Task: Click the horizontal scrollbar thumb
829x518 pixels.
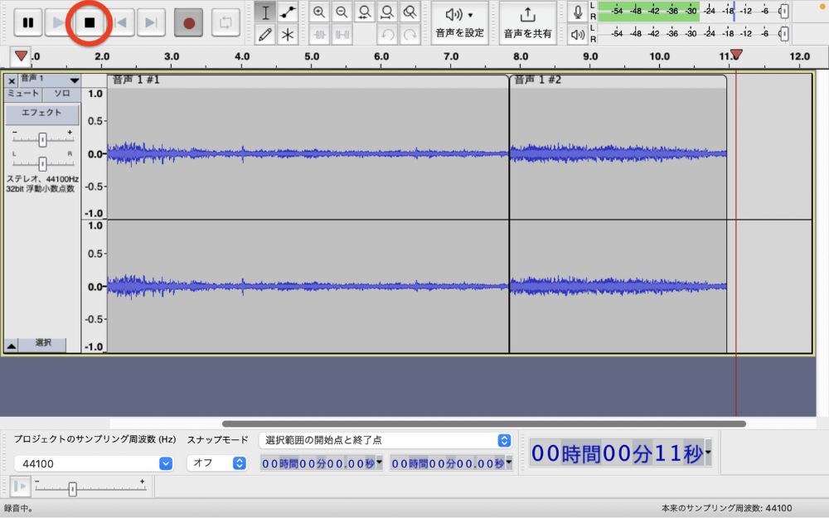Action: point(484,424)
